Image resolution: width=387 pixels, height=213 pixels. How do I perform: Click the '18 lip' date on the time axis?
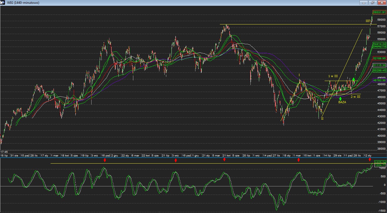[4, 156]
